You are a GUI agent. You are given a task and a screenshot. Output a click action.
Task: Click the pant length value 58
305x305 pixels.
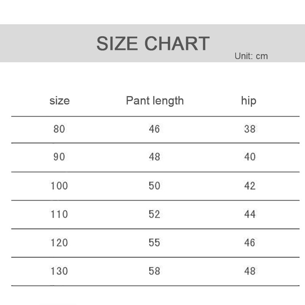(x=154, y=271)
